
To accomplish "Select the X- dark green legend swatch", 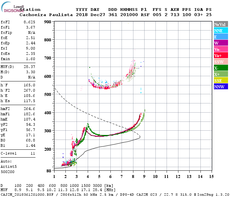I will [x=221, y=68].
